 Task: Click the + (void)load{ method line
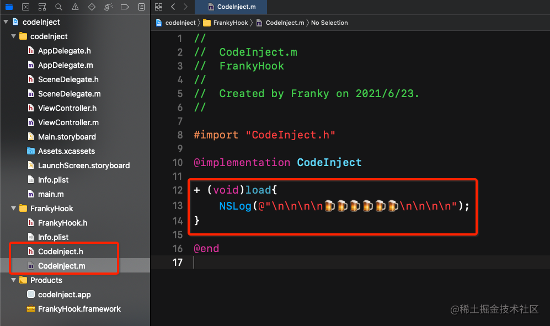(236, 190)
